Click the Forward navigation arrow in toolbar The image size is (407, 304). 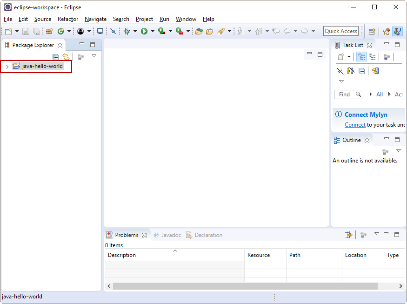pyautogui.click(x=305, y=32)
